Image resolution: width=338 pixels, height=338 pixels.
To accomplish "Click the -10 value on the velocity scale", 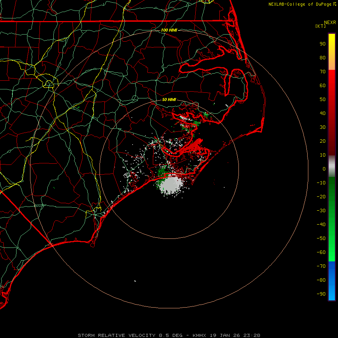I will pos(321,183).
